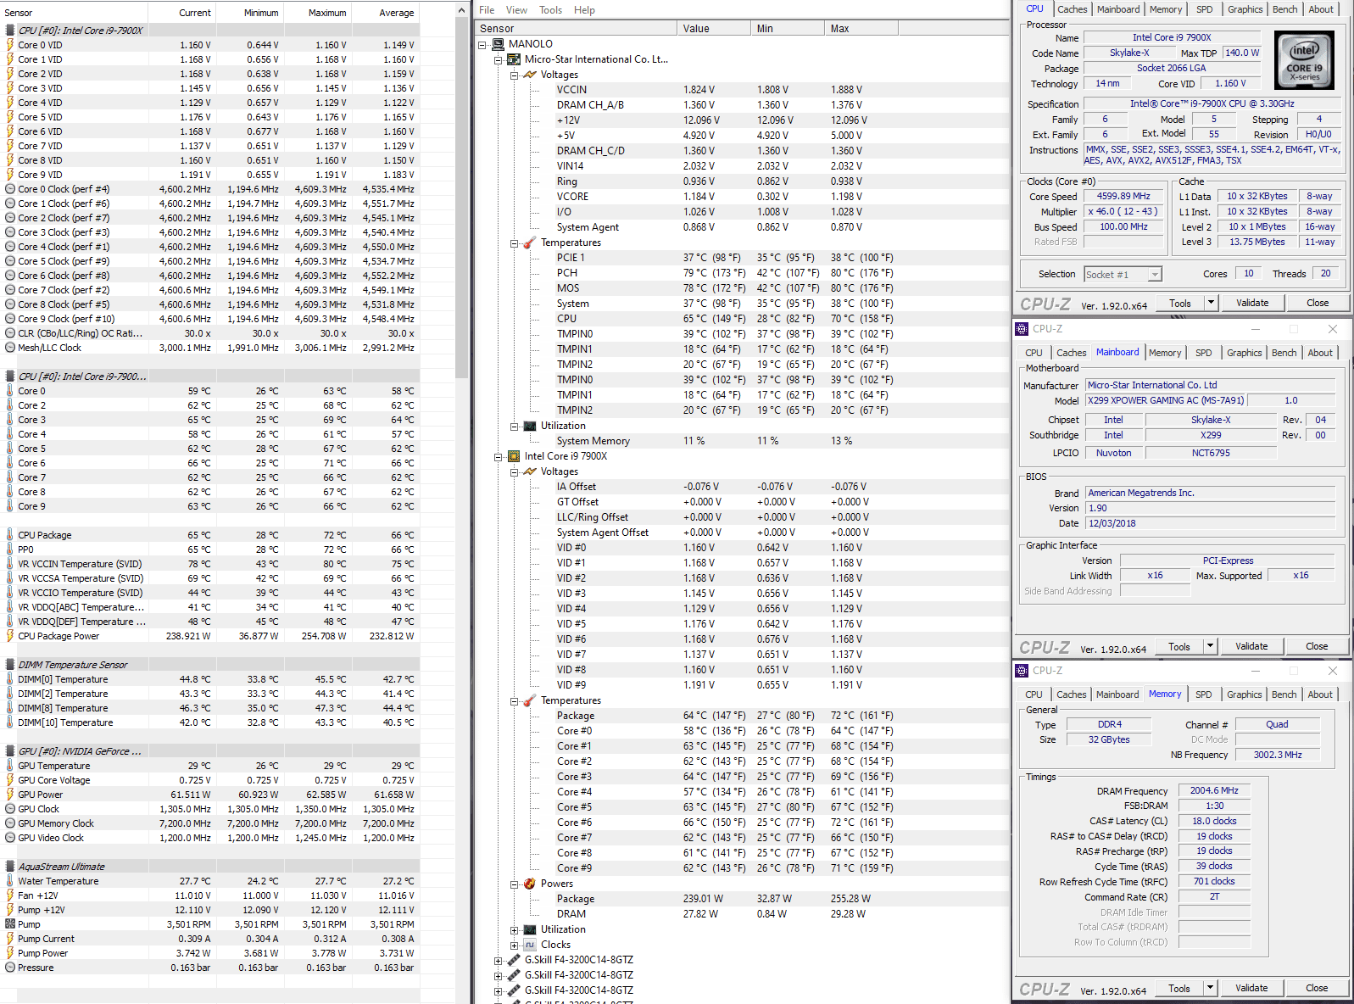
Task: Collapse the Micro-Star International node
Action: coord(499,60)
